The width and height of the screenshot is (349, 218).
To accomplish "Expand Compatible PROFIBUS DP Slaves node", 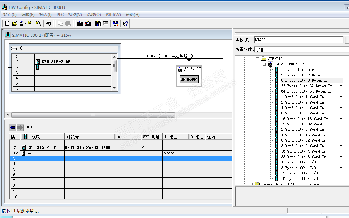I will [x=251, y=184].
